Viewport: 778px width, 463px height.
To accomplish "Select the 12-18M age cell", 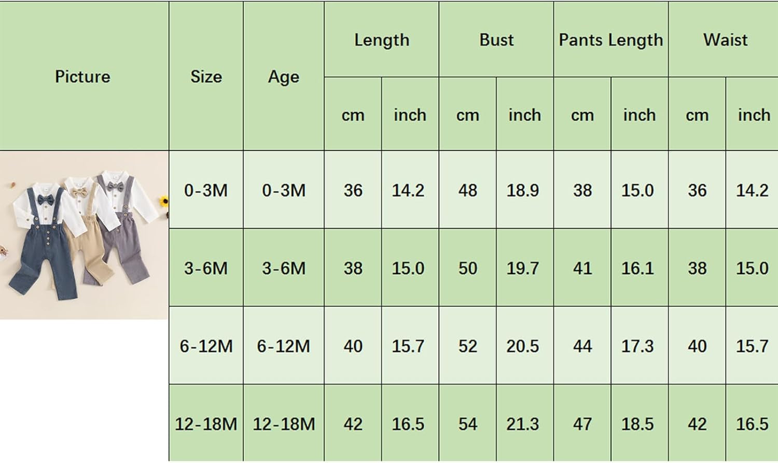I will 284,424.
